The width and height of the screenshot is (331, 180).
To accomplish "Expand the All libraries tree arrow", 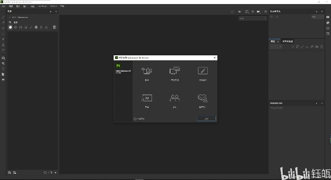I will click(9, 17).
